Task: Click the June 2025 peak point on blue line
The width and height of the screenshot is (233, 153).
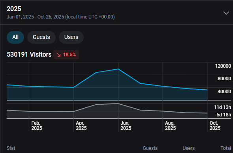Action: click(x=118, y=69)
